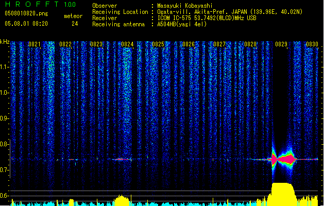Click observer name Masayuki Kobayashi

[x=185, y=6]
